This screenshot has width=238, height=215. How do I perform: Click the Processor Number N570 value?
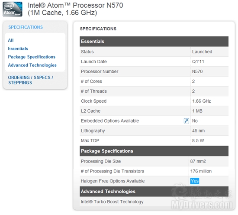(197, 72)
